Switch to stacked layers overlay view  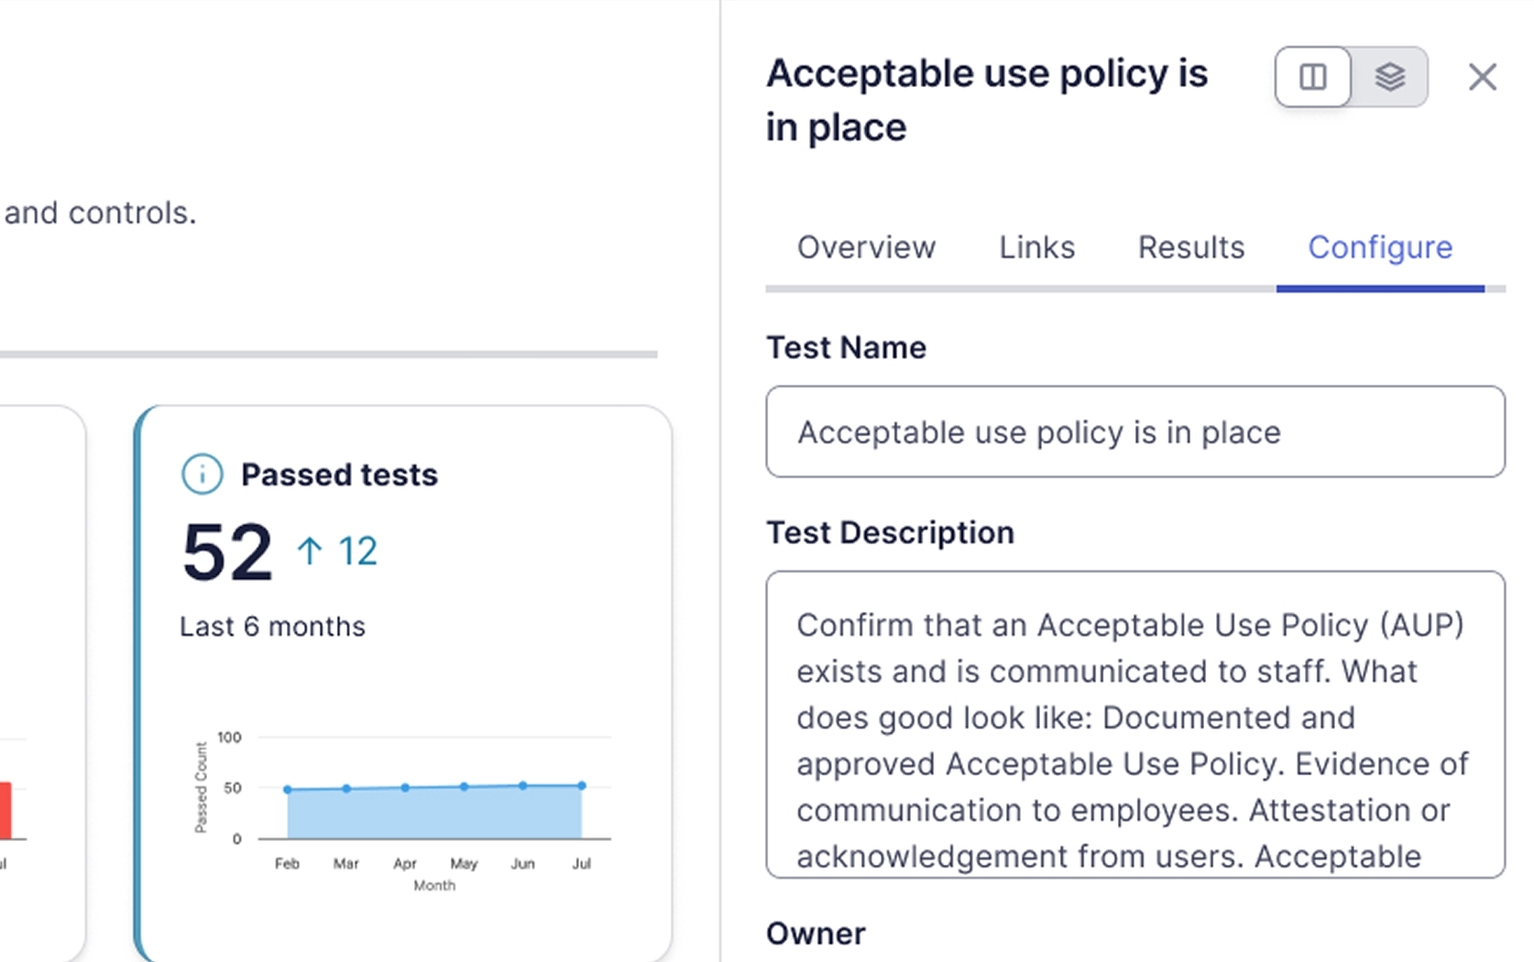click(x=1389, y=77)
